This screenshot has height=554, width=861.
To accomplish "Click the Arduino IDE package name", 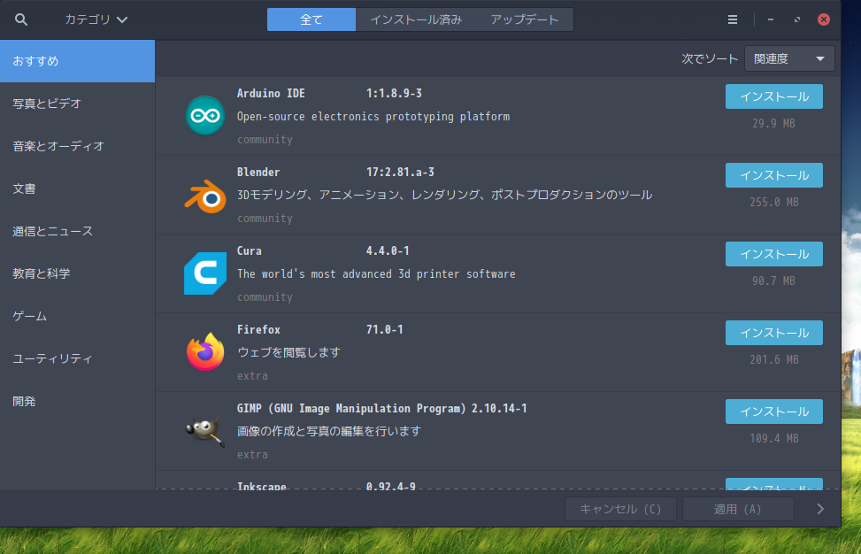I will [271, 93].
